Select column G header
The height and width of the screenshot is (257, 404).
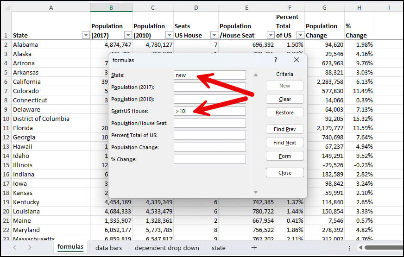[324, 7]
